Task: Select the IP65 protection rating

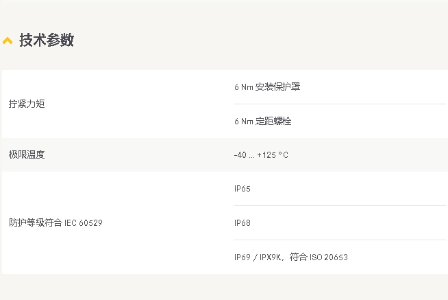Action: click(x=242, y=189)
